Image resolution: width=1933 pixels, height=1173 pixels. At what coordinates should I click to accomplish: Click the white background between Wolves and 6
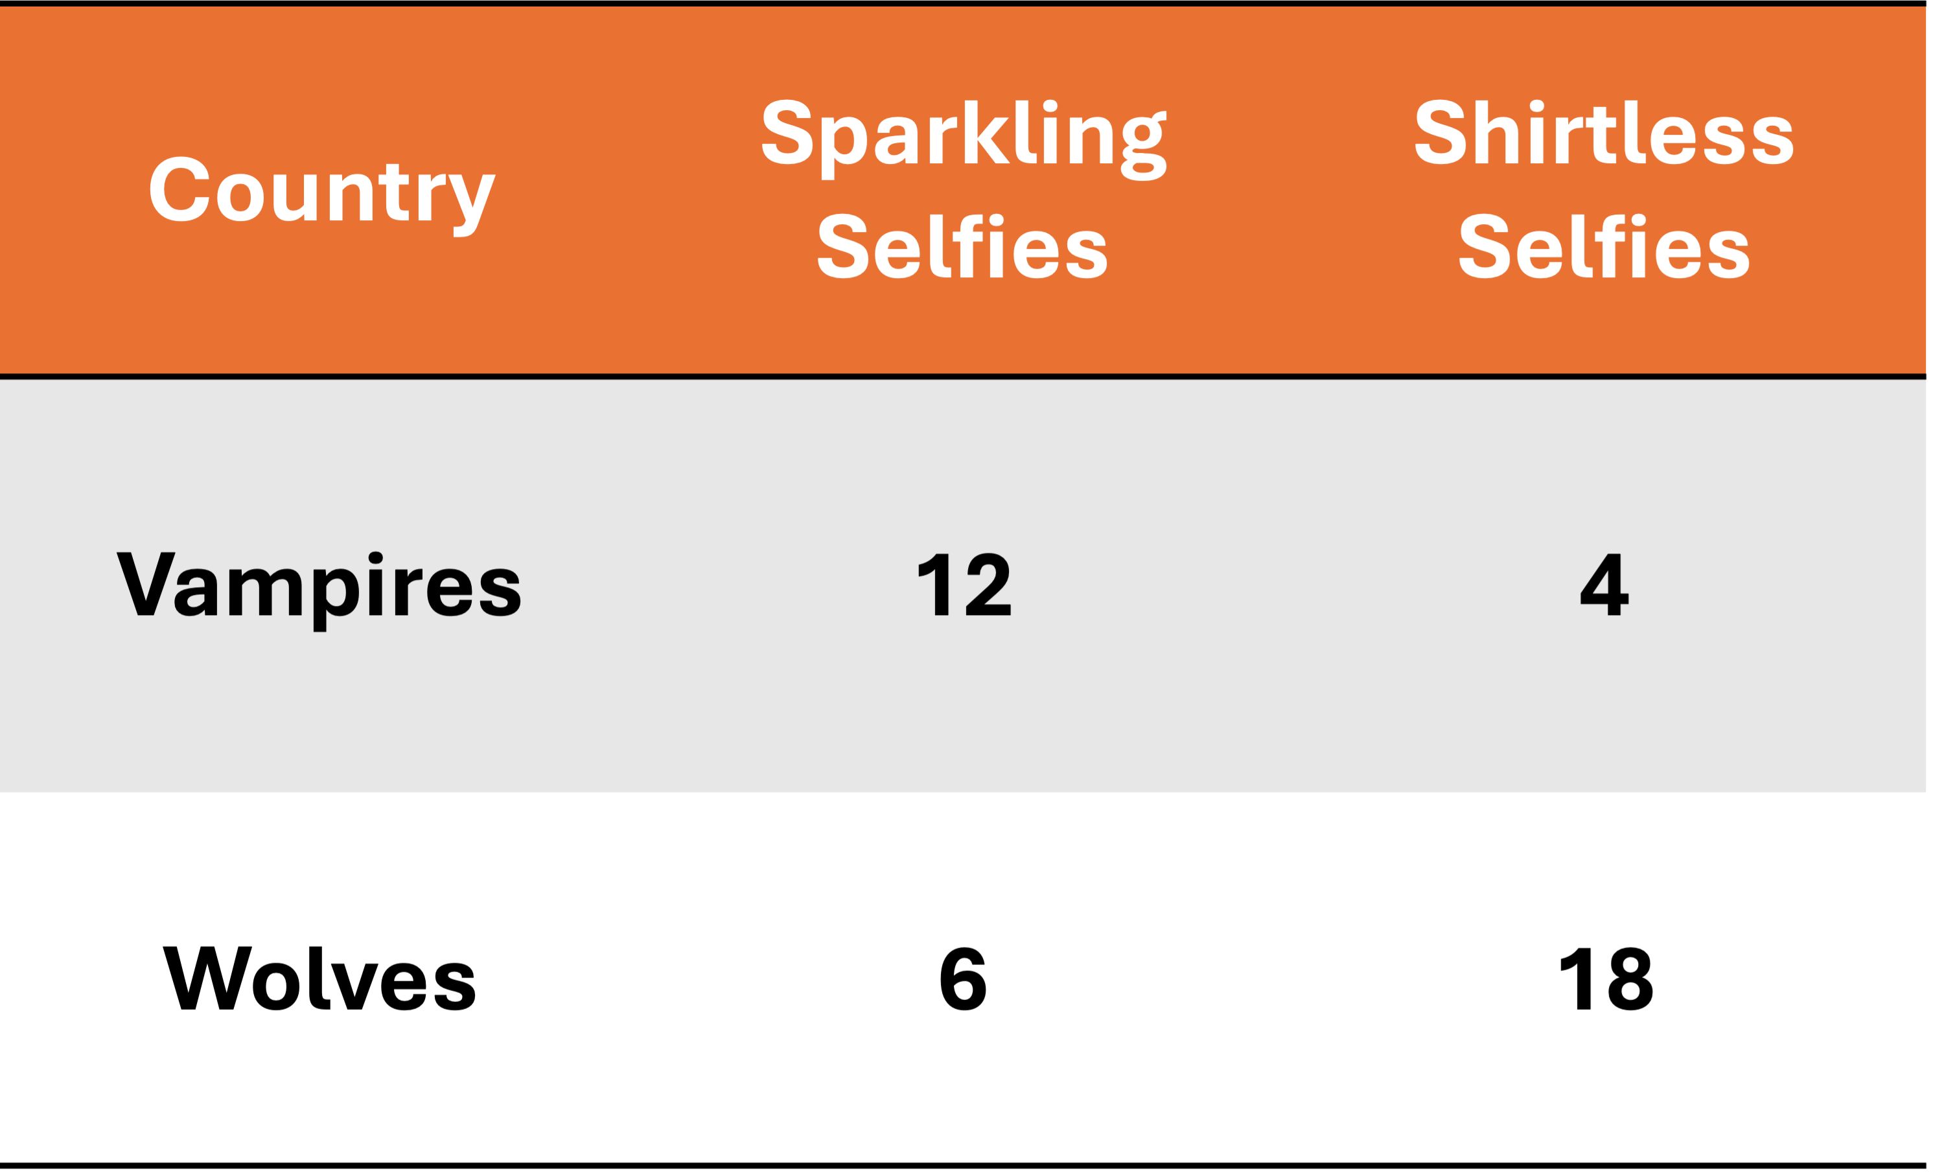click(x=706, y=979)
